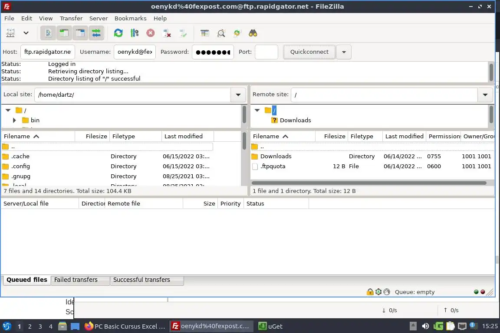Image resolution: width=500 pixels, height=333 pixels.
Task: Open the Help menu
Action: (x=160, y=18)
